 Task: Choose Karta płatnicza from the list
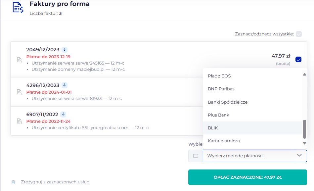[252, 141]
